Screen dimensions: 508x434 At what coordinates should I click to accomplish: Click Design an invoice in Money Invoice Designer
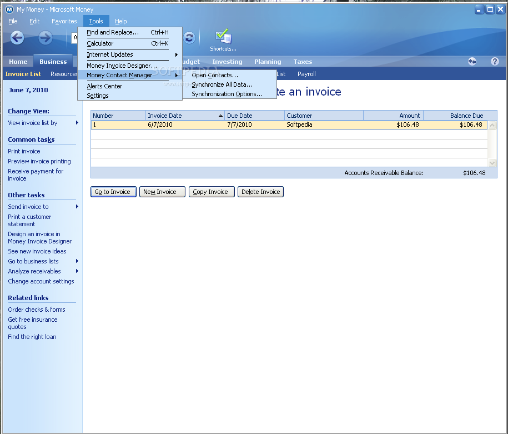[39, 238]
